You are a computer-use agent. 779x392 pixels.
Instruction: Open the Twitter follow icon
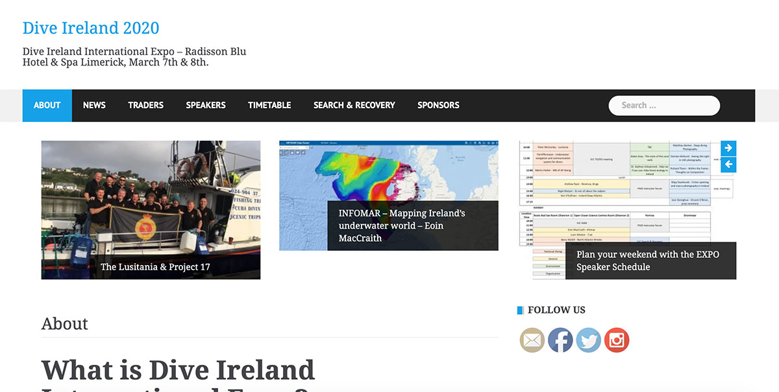click(x=589, y=340)
